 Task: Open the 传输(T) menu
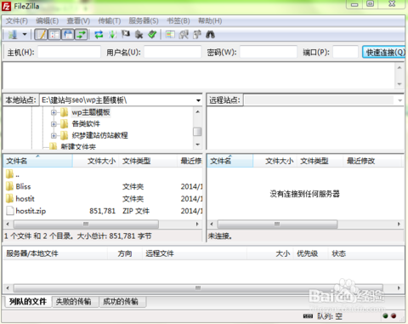click(110, 21)
